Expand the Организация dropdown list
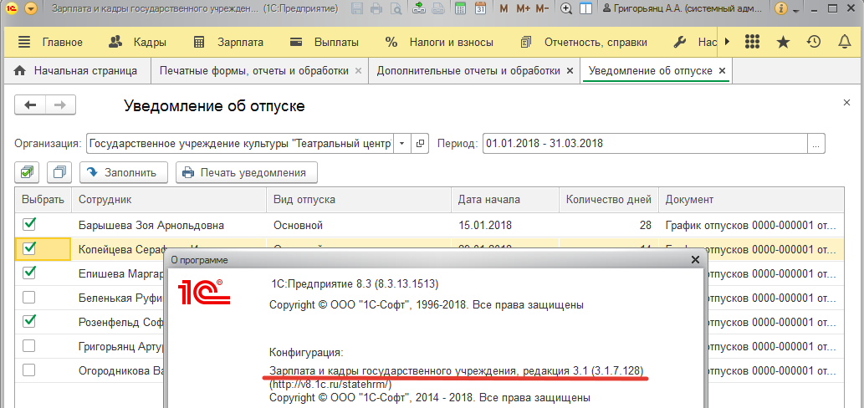 pos(402,144)
